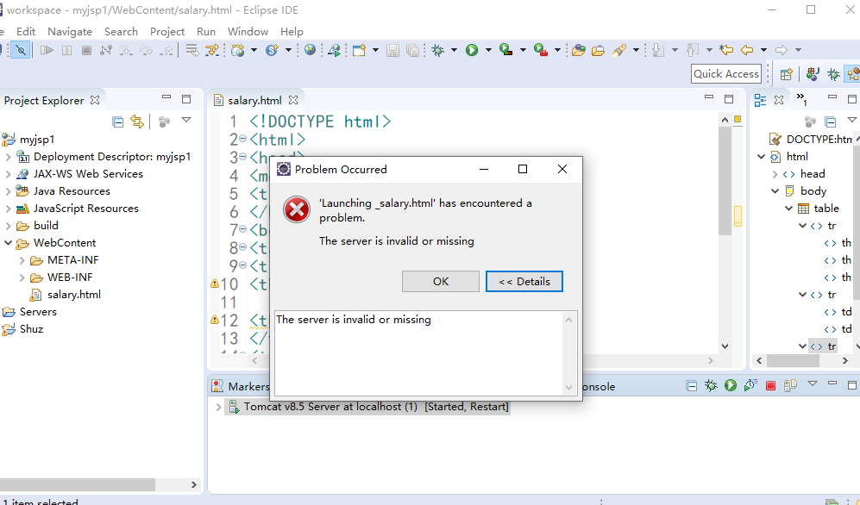Toggle the Skip All Breakpoints button
The height and width of the screenshot is (505, 860).
click(21, 50)
